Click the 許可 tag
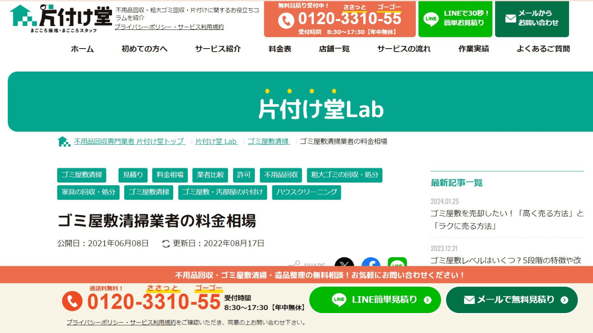 tap(244, 175)
